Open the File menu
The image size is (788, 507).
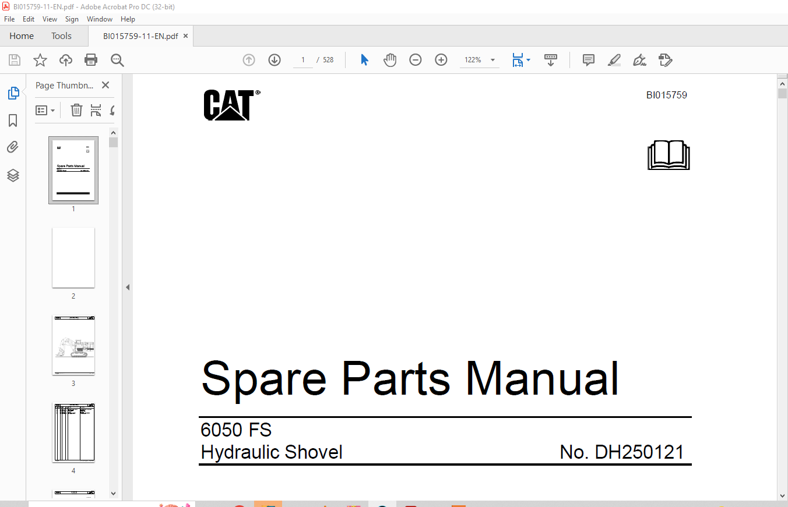coord(9,19)
